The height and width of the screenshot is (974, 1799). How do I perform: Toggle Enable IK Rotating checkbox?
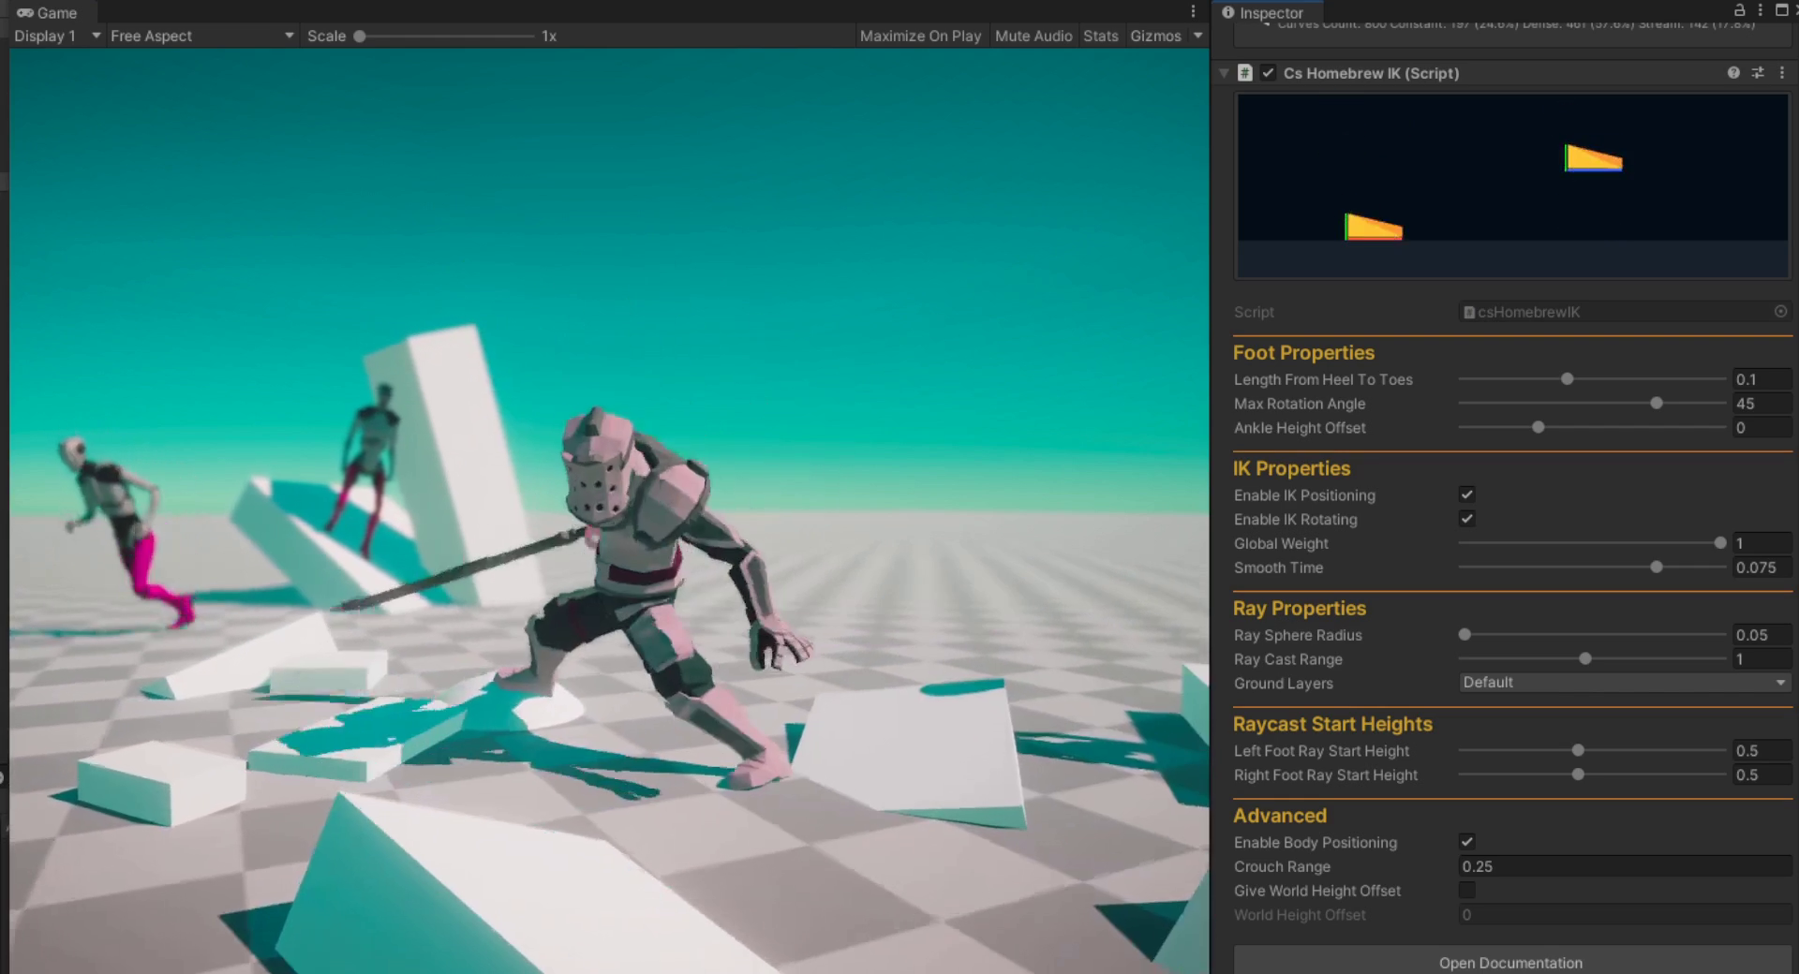(1467, 519)
